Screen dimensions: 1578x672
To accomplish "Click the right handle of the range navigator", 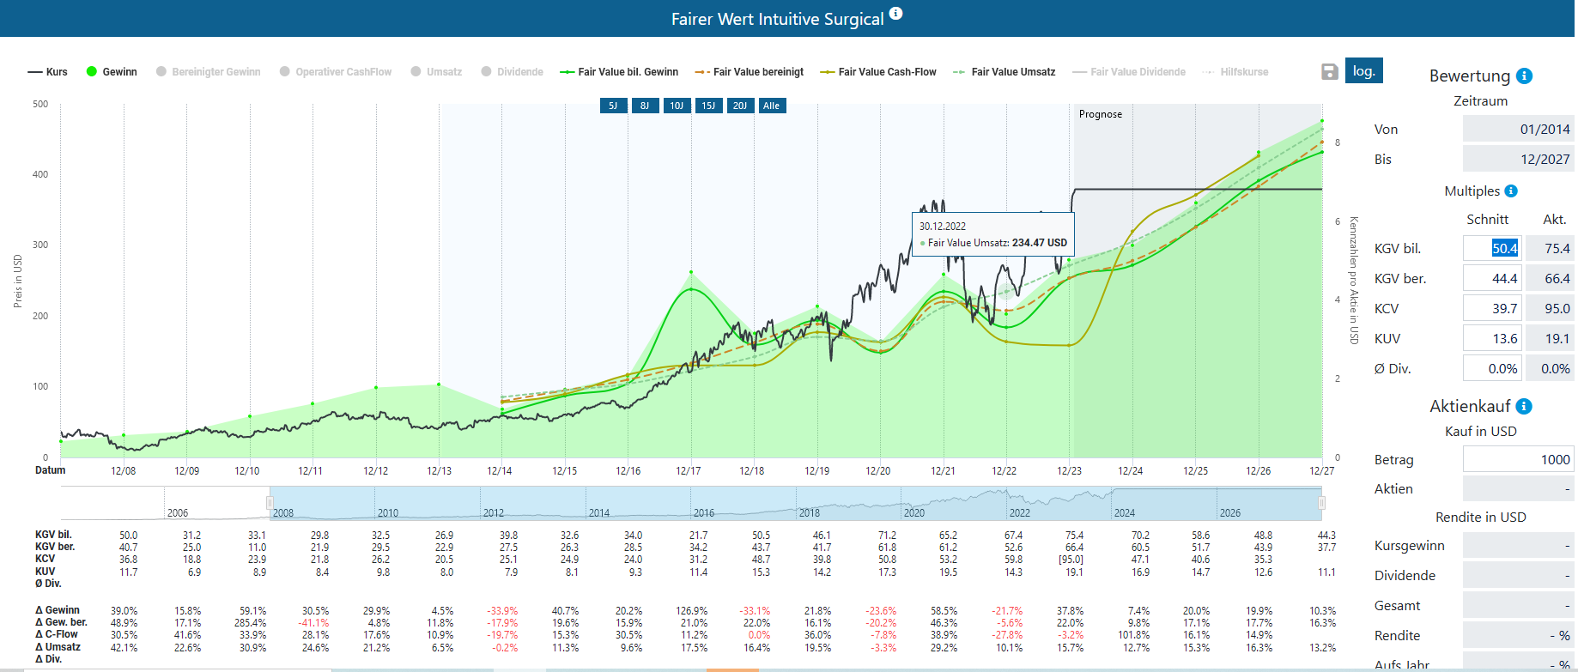I will click(x=1322, y=503).
